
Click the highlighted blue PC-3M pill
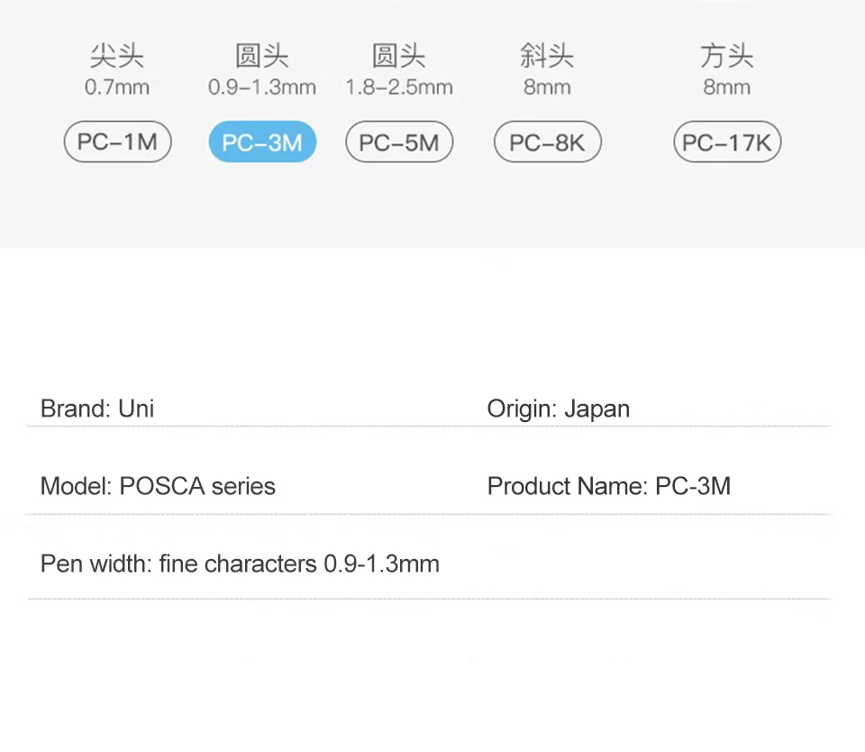(x=262, y=142)
